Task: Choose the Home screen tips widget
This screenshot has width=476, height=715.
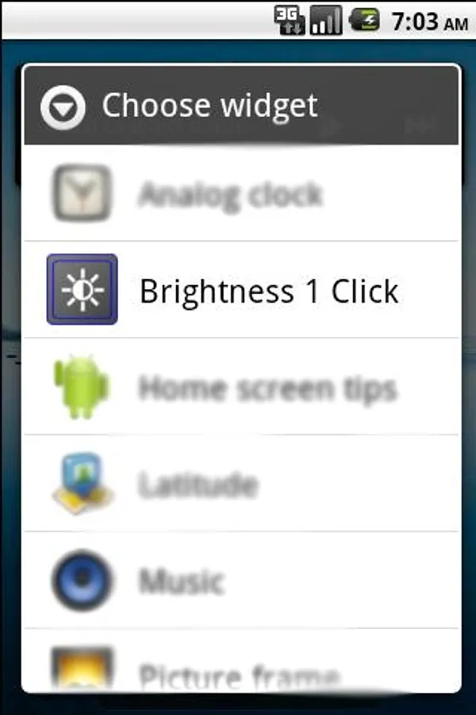Action: (x=241, y=387)
